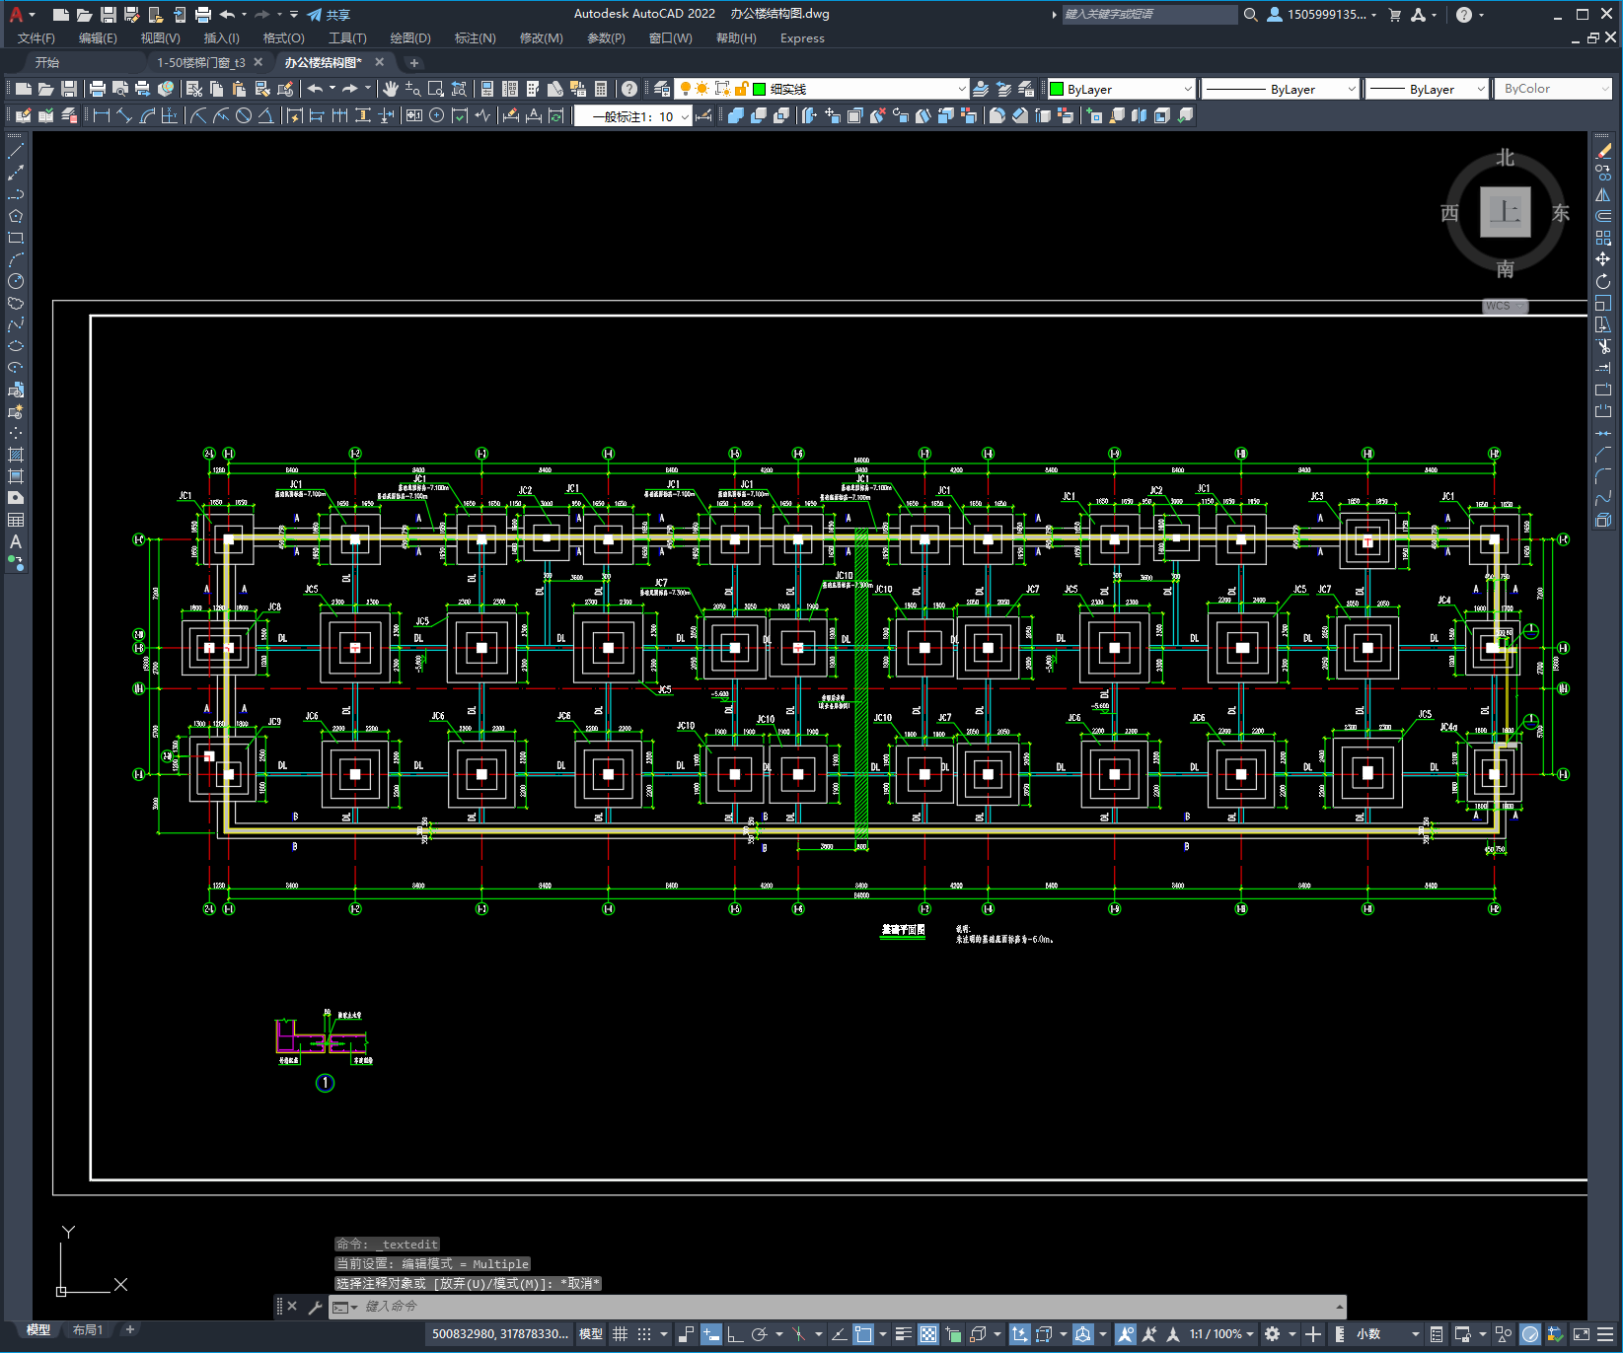Open the annotation scale 1:1 / 100% dropdown
This screenshot has width=1623, height=1353.
(1221, 1334)
